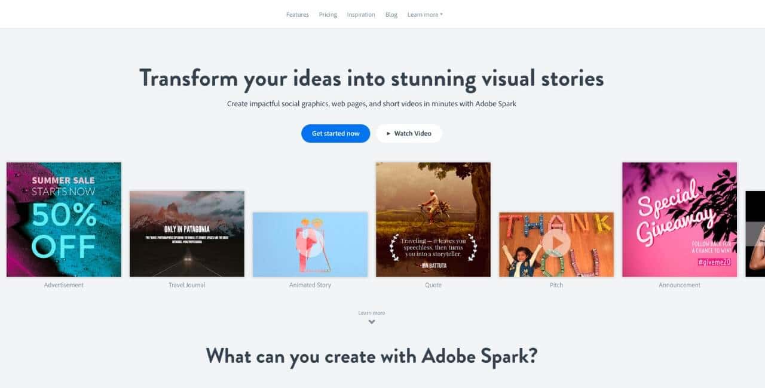Click the Travel Journal caption

(x=187, y=285)
